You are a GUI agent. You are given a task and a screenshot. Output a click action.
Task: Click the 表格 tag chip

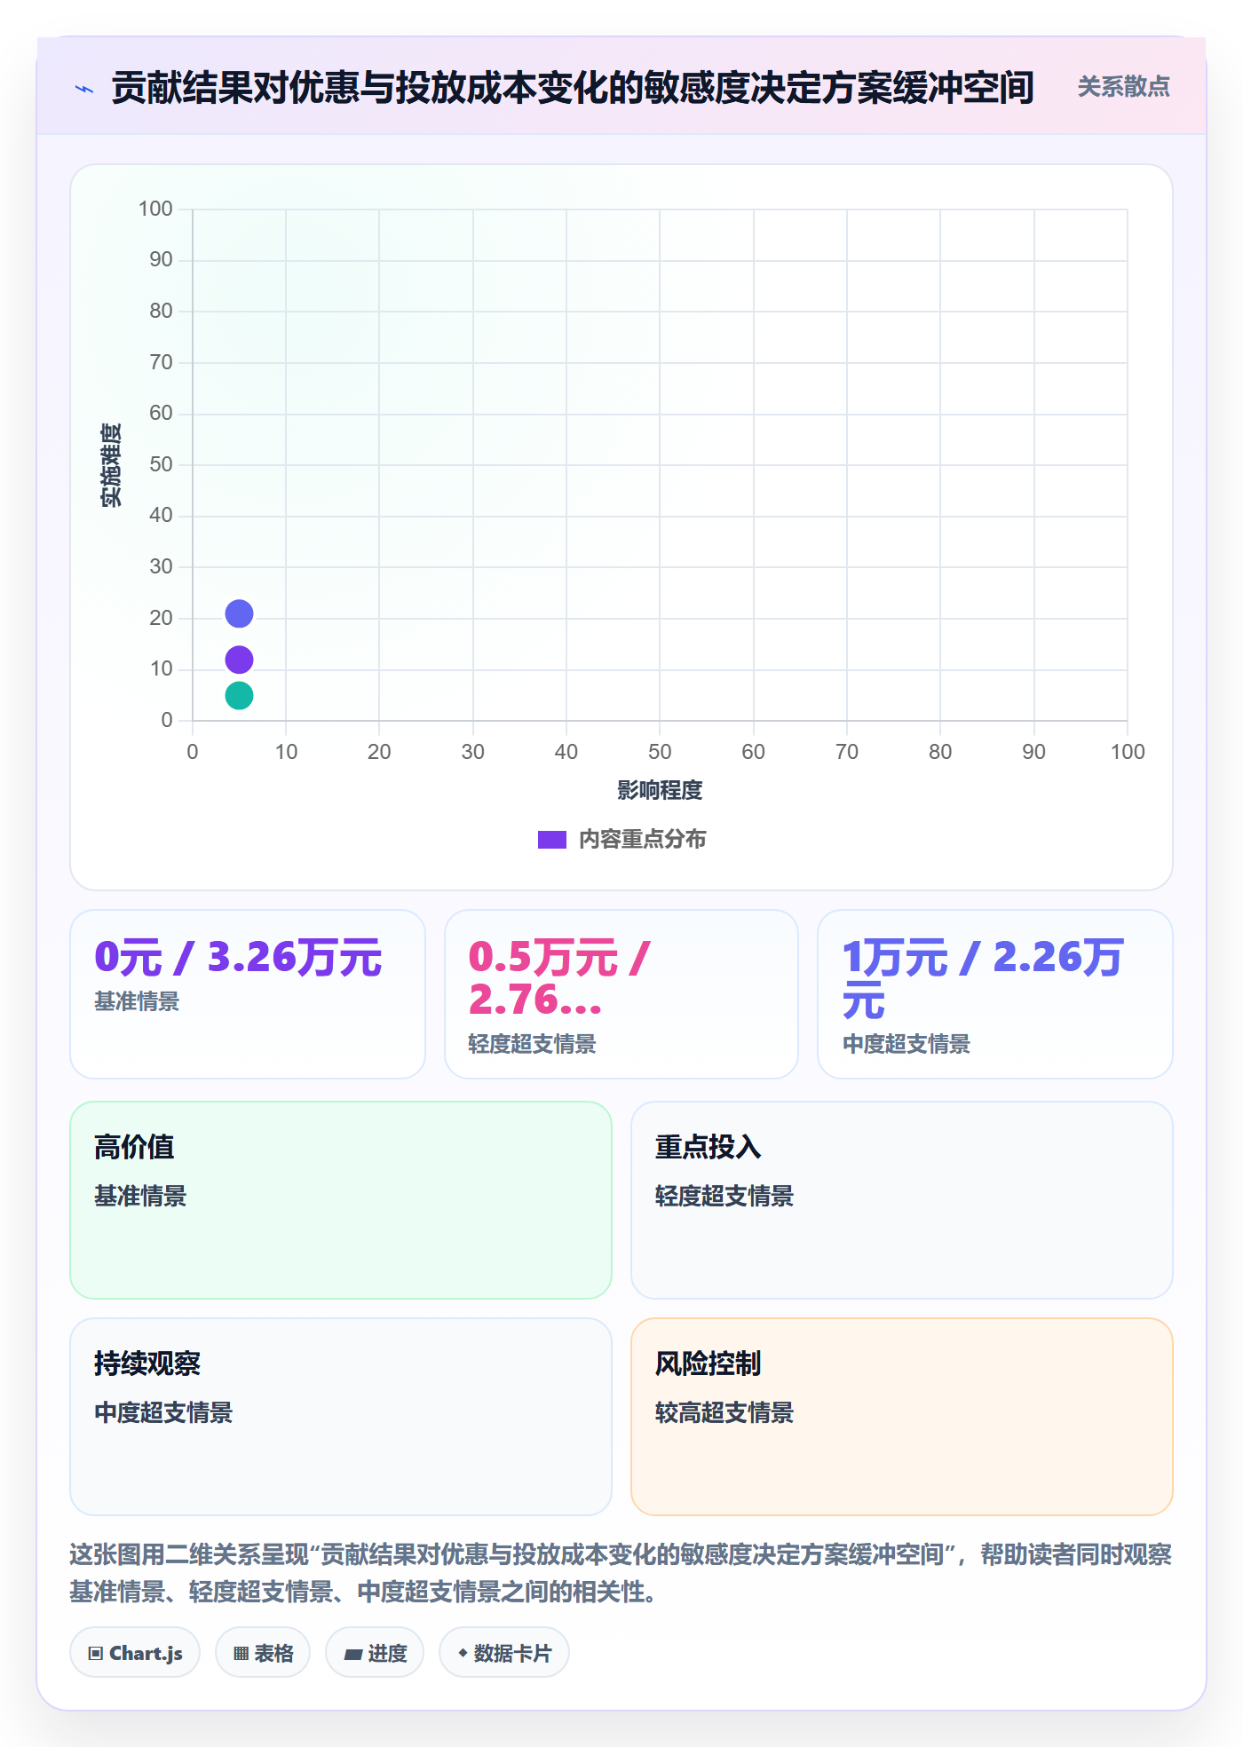(x=263, y=1653)
